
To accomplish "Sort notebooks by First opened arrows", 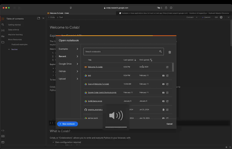I will click(x=151, y=60).
